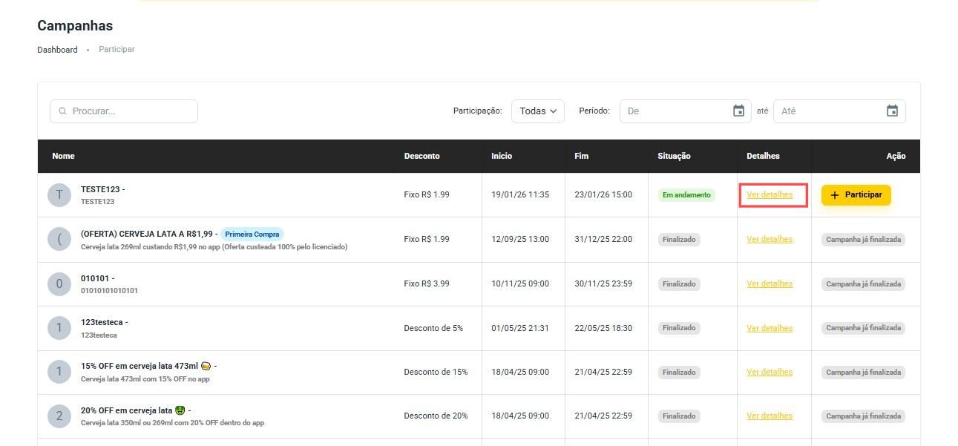This screenshot has width=958, height=446.
Task: Click discount cell Fixo R$ 3.99
Action: pos(427,283)
